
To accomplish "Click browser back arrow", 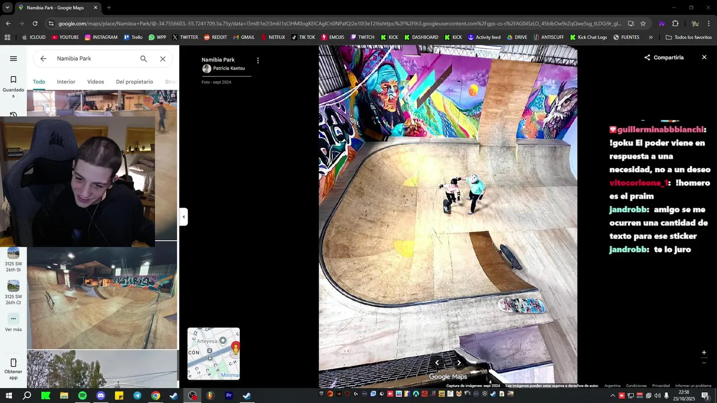I will click(x=8, y=24).
